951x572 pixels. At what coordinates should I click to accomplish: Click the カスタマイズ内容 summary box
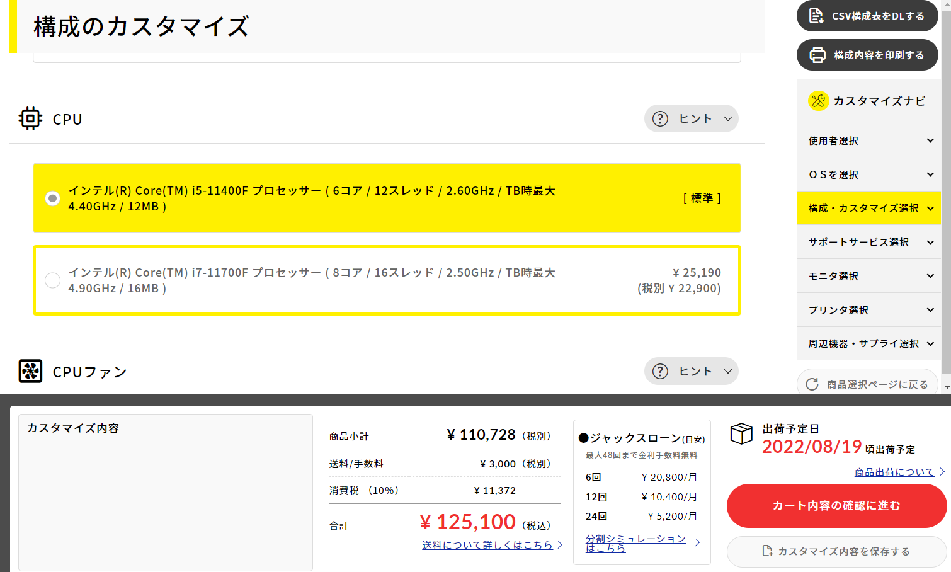tap(166, 492)
